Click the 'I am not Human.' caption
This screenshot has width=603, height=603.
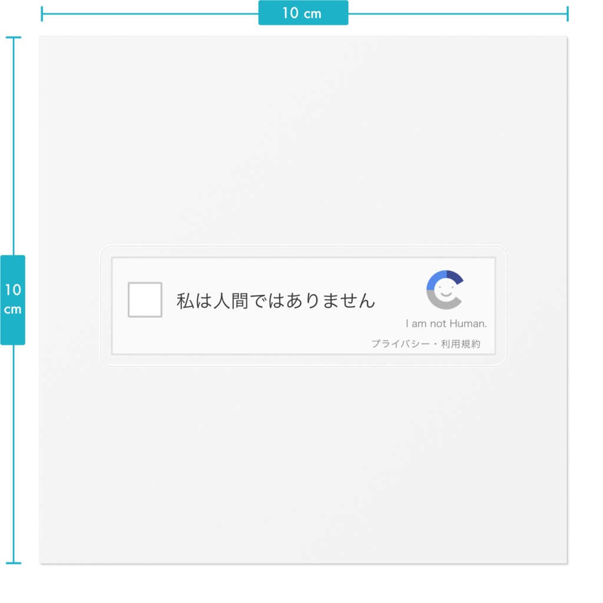[x=446, y=323]
